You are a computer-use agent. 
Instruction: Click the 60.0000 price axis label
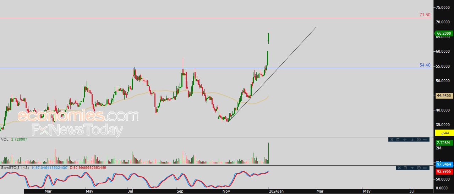pyautogui.click(x=444, y=51)
